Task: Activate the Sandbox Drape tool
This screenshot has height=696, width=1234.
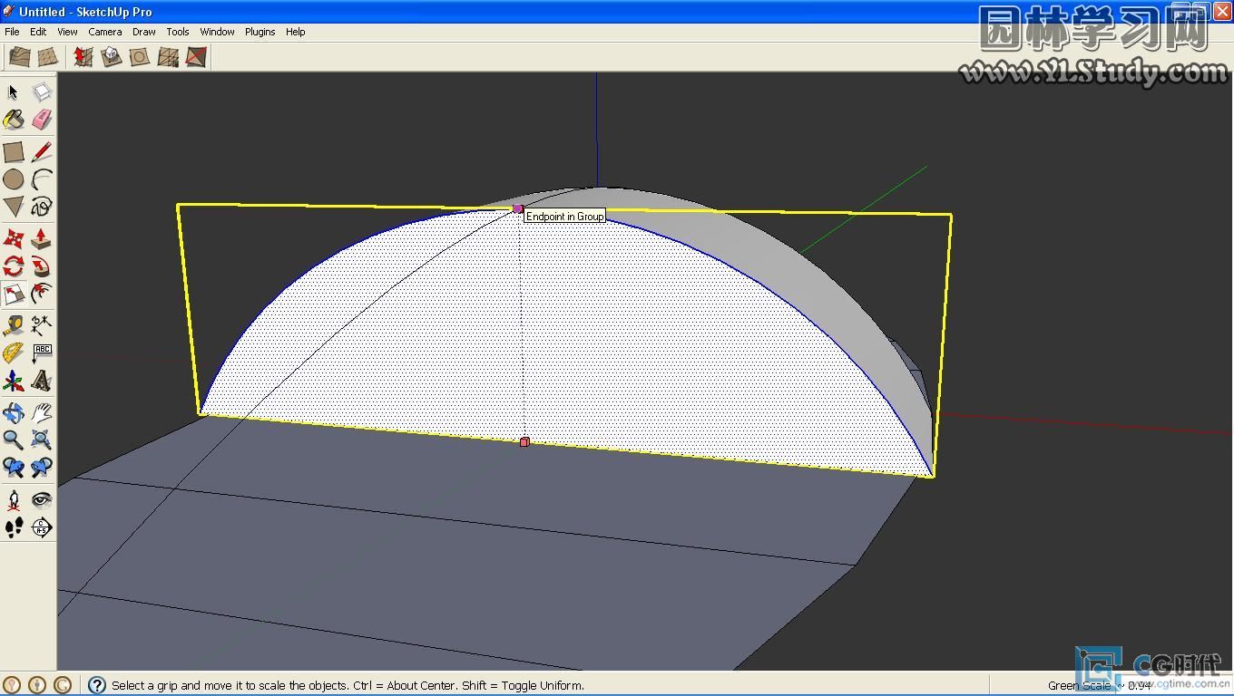Action: tap(139, 57)
